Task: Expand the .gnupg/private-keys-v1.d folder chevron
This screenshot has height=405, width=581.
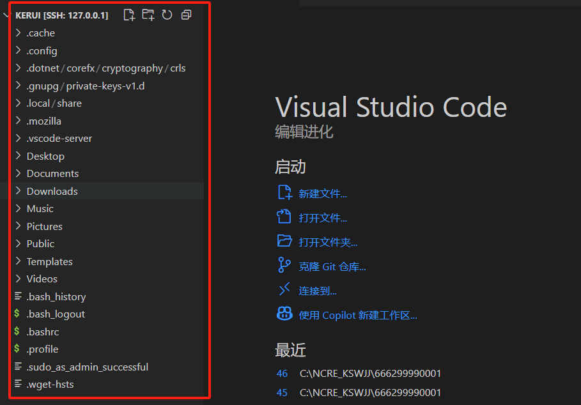Action: [x=18, y=86]
